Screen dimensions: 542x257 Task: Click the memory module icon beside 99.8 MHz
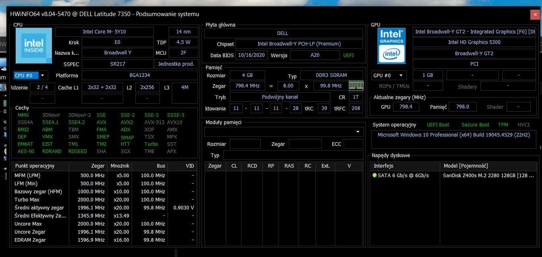[356, 85]
